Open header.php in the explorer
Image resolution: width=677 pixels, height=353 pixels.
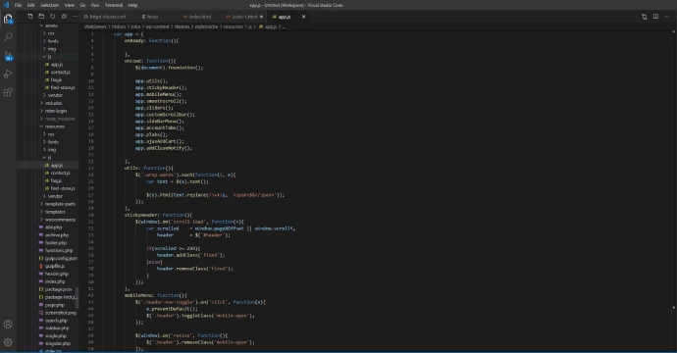coord(57,274)
